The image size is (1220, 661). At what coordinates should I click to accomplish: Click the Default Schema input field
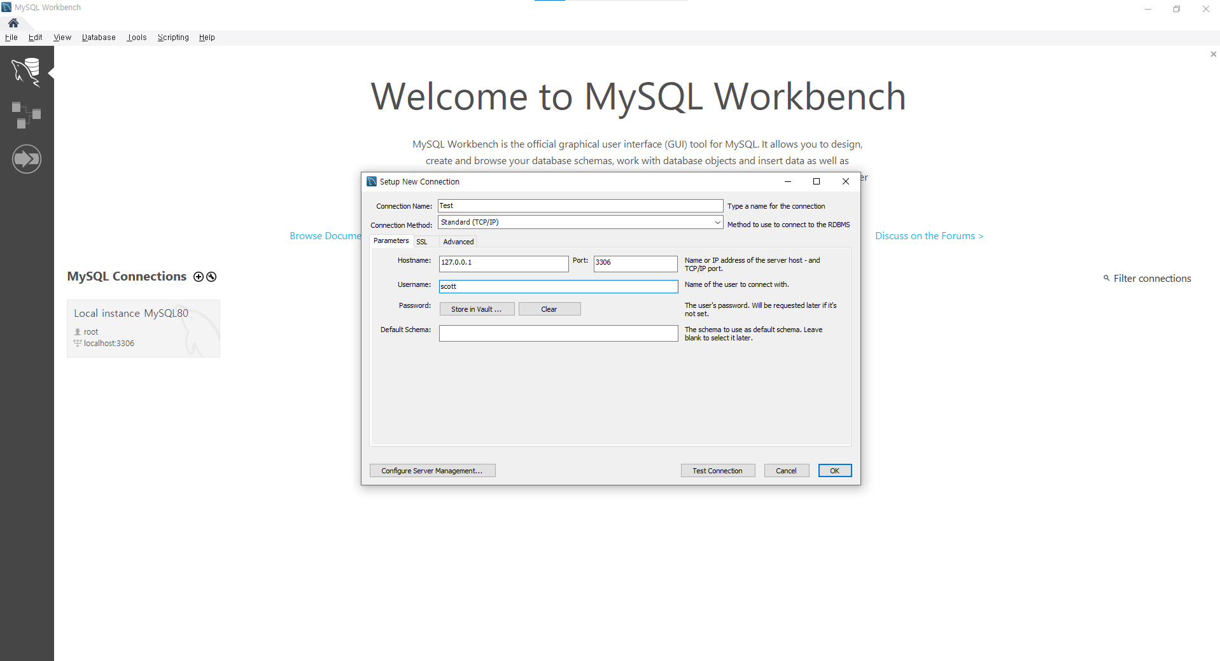coord(558,333)
